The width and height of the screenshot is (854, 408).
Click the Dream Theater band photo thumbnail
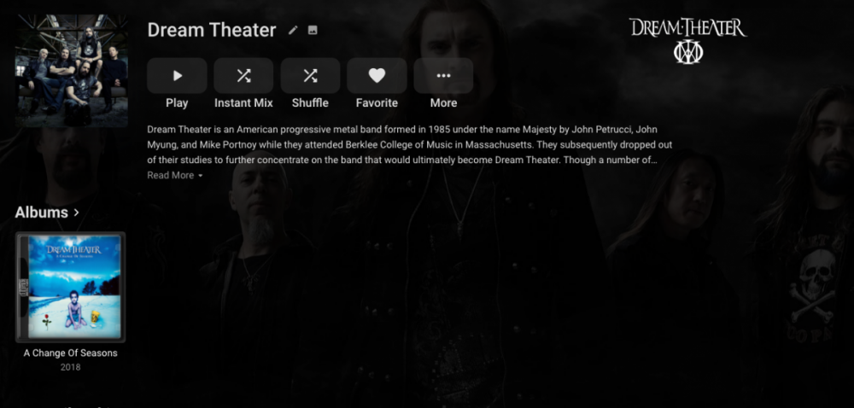[72, 71]
